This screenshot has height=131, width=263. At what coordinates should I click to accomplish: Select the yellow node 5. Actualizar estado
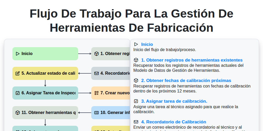click(x=45, y=73)
